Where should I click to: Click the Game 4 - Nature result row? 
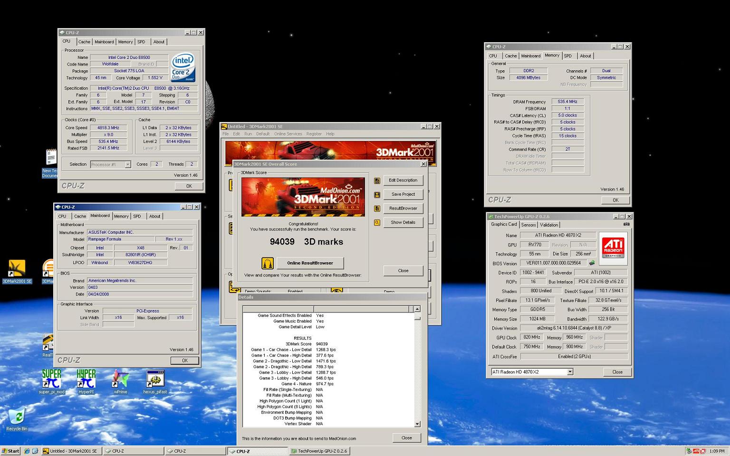tap(307, 384)
